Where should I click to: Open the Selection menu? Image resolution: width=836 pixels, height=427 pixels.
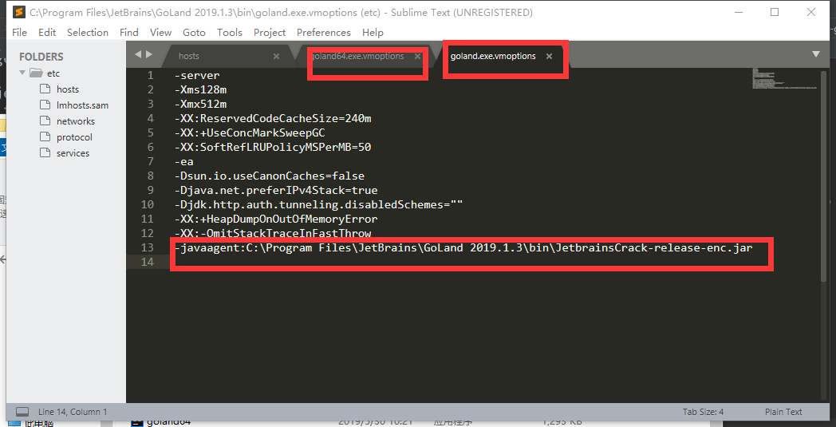tap(88, 33)
